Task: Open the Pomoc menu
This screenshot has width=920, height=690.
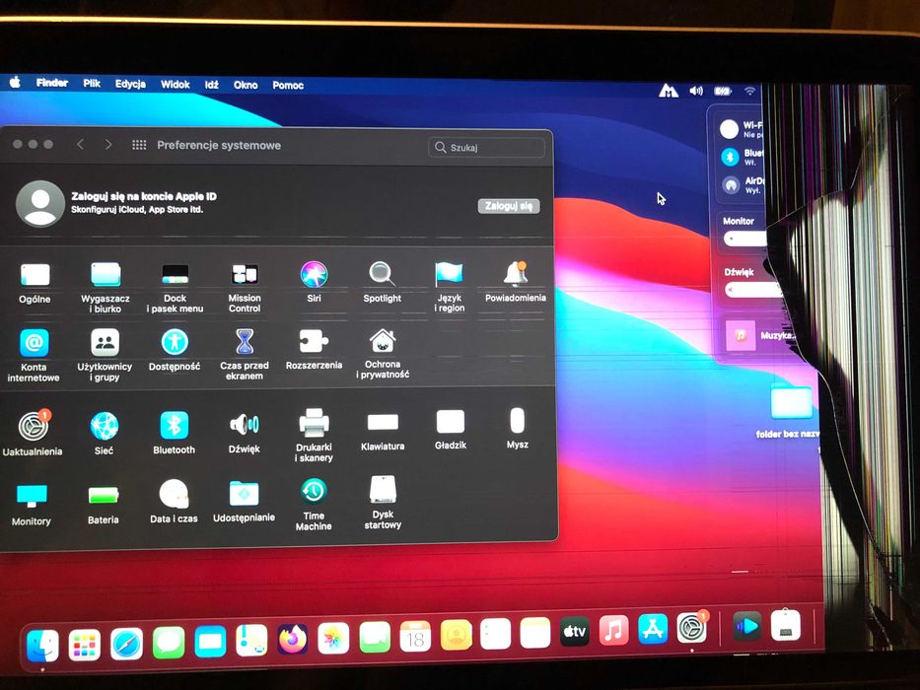Action: [288, 85]
